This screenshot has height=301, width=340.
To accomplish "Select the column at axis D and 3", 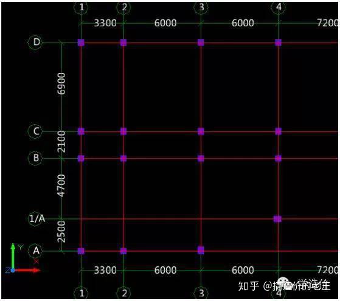I will 201,43.
